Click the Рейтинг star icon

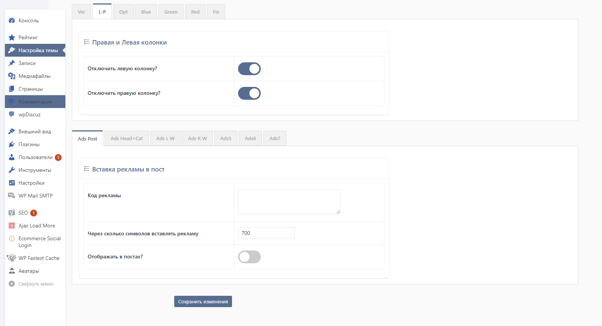(12, 37)
